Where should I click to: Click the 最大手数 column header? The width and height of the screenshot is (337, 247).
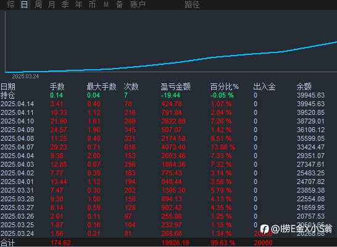101,86
